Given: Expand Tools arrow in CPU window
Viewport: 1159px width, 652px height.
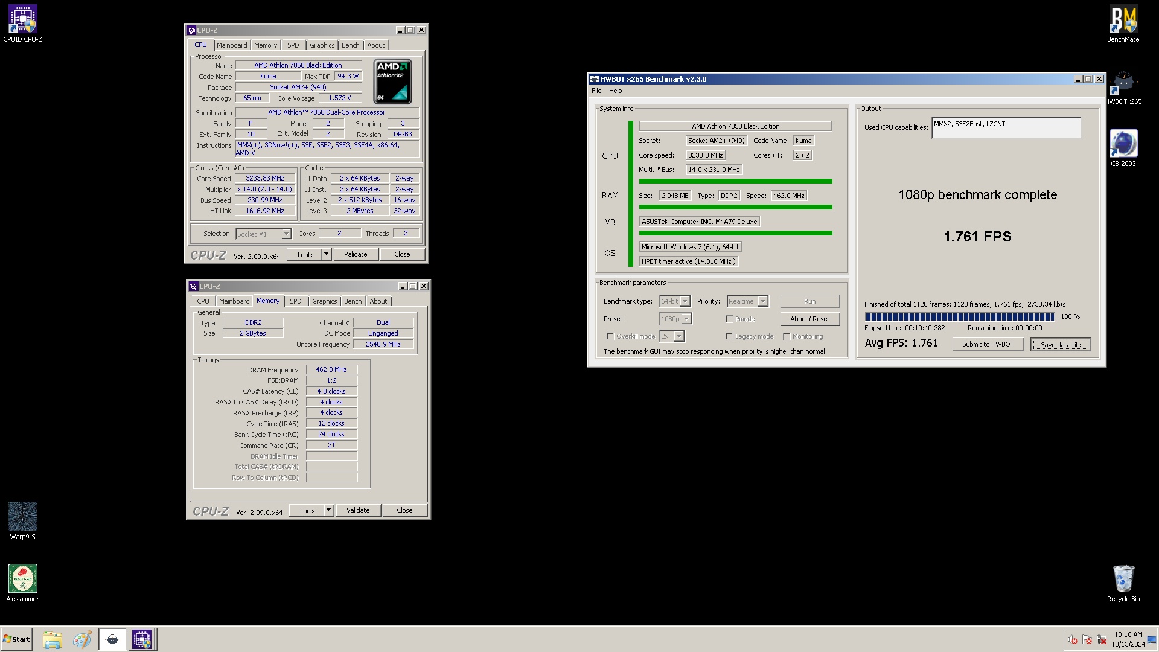Looking at the screenshot, I should coord(326,255).
